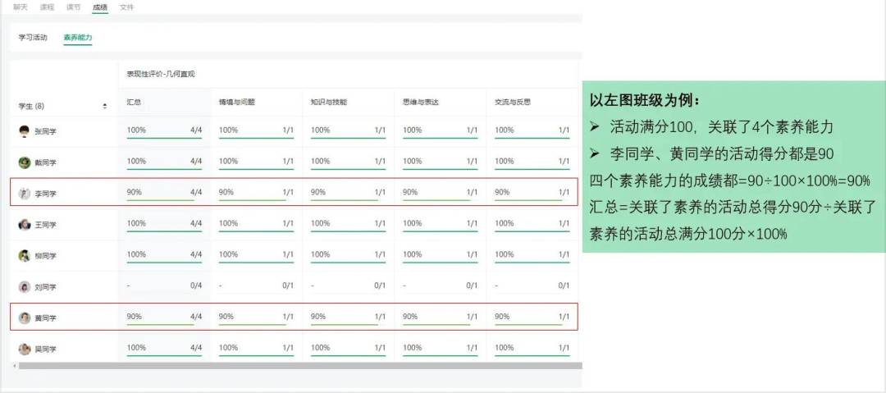
Task: Open student name 刘同学
Action: click(x=46, y=286)
